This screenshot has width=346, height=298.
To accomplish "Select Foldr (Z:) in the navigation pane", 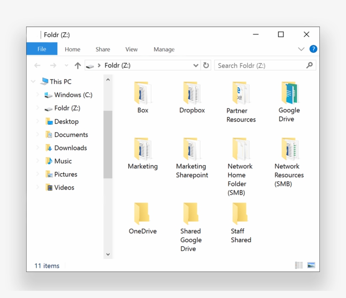I will pyautogui.click(x=67, y=108).
